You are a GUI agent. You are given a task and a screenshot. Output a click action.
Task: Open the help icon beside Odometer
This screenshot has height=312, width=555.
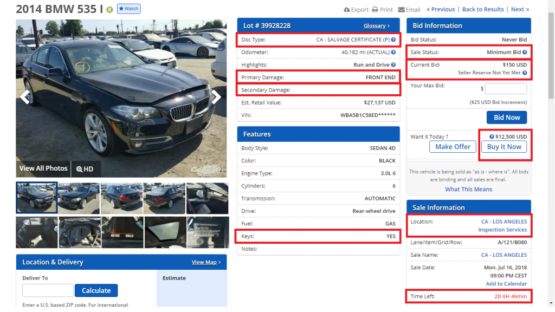click(393, 52)
